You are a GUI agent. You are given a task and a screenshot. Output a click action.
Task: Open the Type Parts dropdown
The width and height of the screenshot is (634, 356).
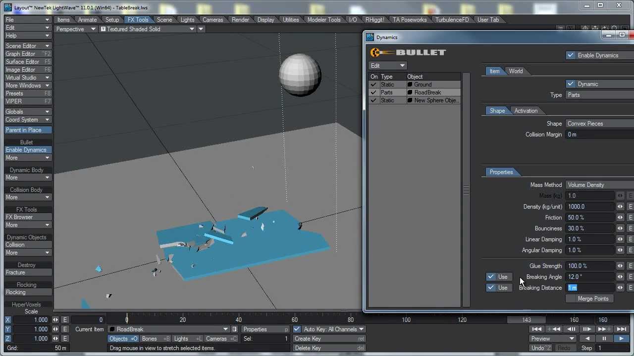[x=600, y=95]
